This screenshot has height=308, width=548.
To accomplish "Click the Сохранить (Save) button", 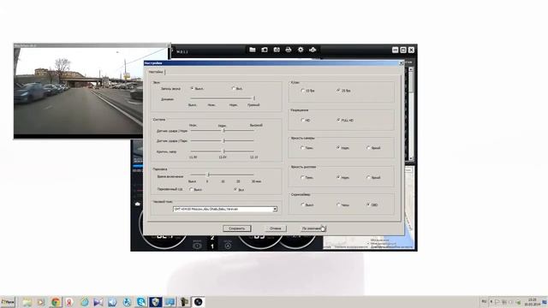I will click(237, 228).
